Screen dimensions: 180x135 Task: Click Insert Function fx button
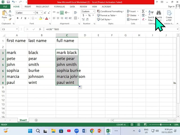click(x=40, y=29)
